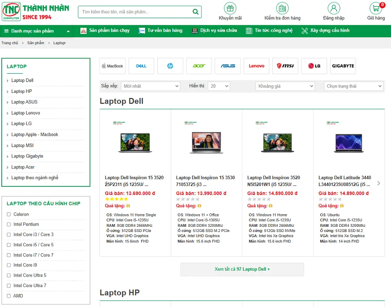
Task: Go to Laptop Apple - Macbook category
Action: (35, 135)
